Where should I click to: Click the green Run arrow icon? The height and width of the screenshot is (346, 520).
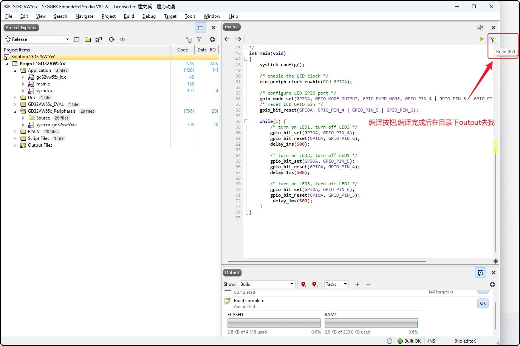[481, 39]
